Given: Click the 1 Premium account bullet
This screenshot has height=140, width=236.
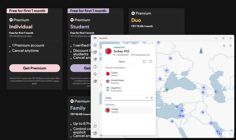Looking at the screenshot, I should (28, 45).
